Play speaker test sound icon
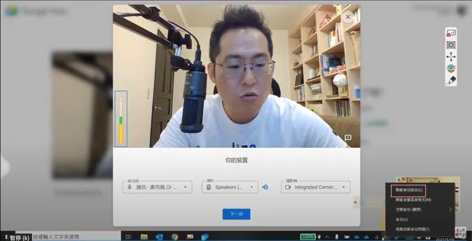 [265, 187]
